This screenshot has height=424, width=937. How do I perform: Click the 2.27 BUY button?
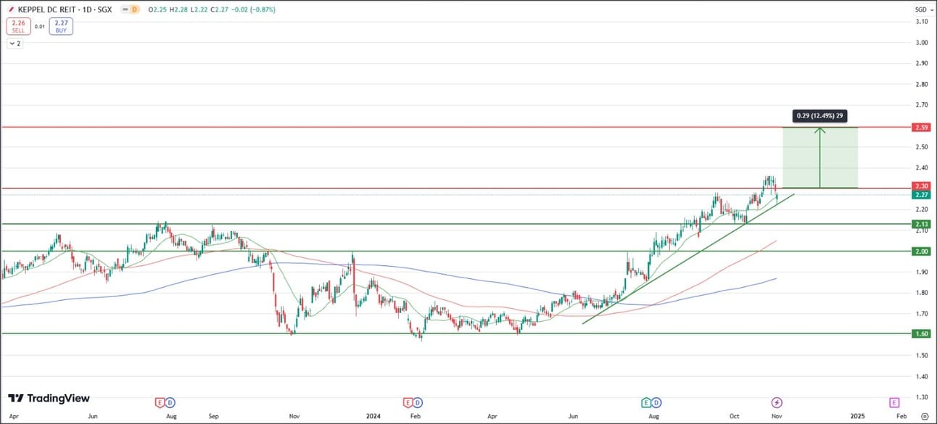click(61, 27)
